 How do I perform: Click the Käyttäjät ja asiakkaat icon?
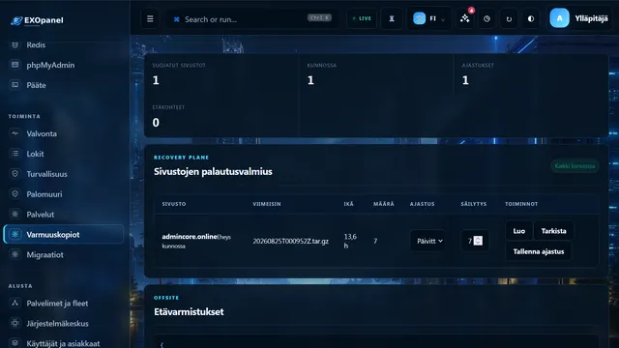[15, 342]
